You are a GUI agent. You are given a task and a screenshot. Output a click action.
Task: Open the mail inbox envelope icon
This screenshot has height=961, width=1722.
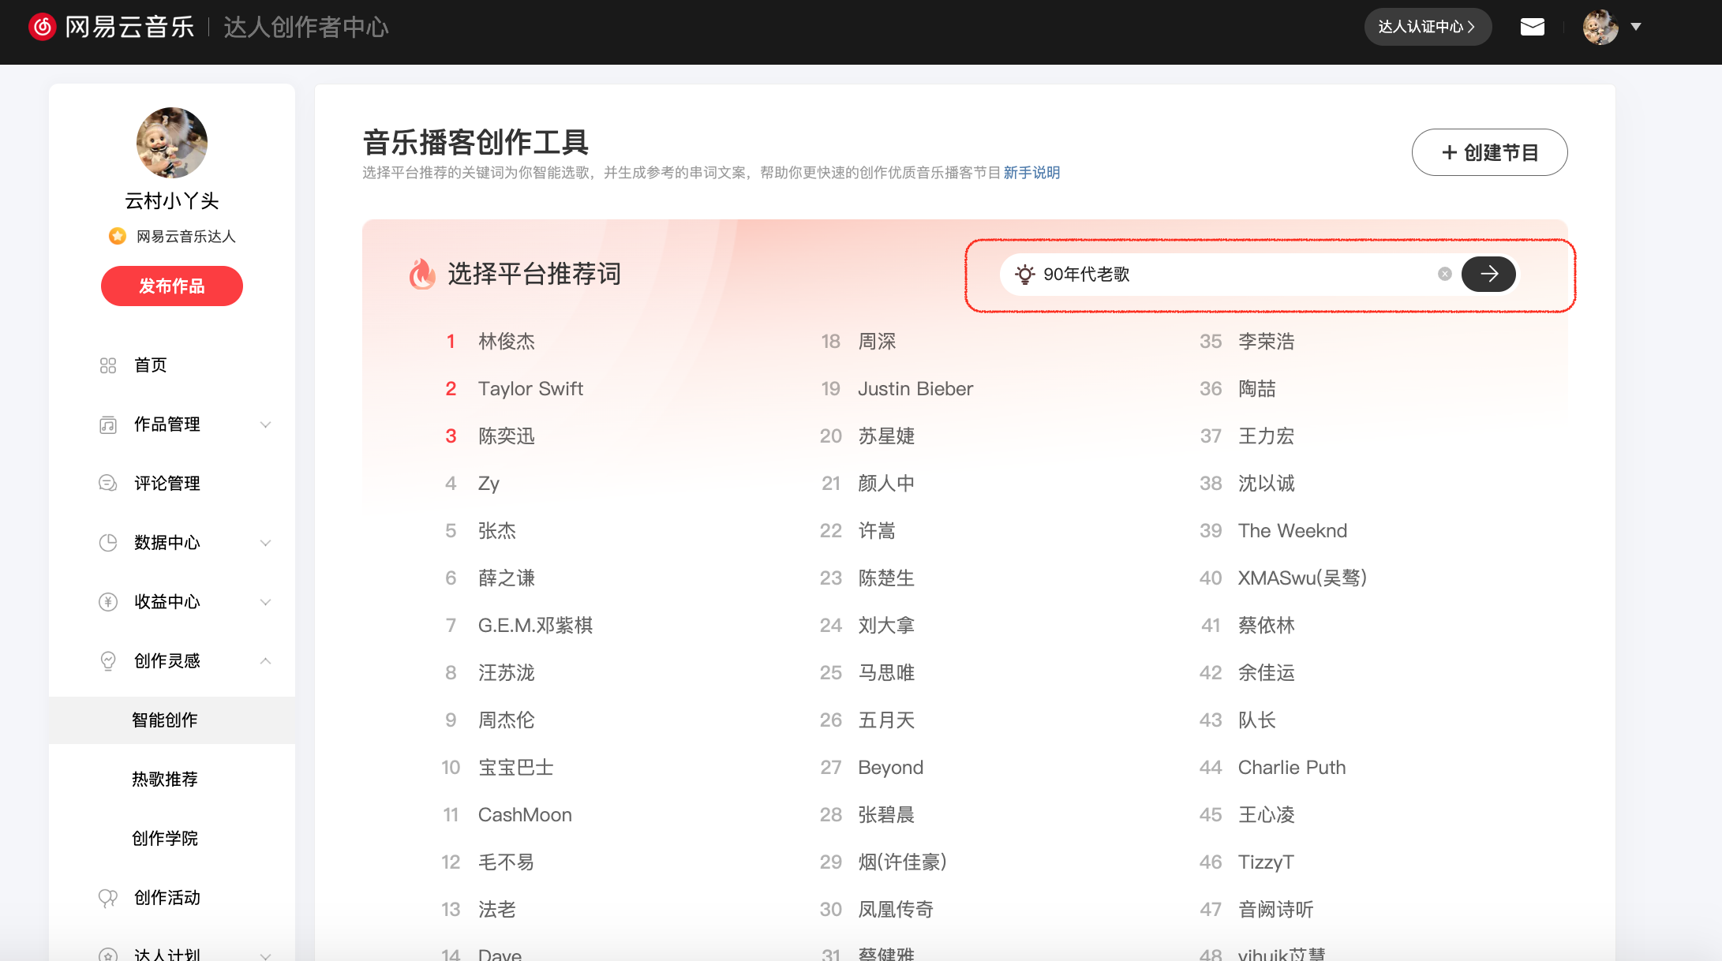1532,28
